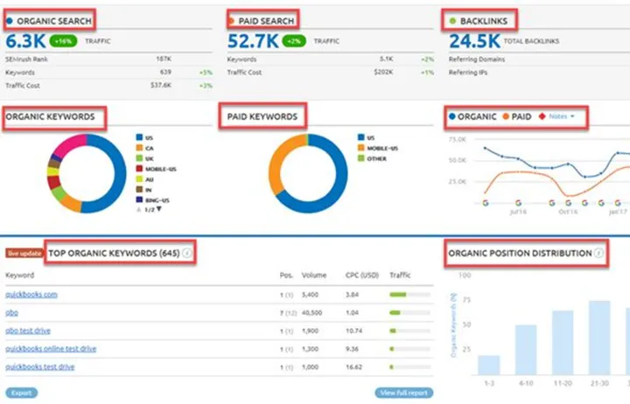Toggle the AU legend entry in Organic Keywords

[144, 179]
